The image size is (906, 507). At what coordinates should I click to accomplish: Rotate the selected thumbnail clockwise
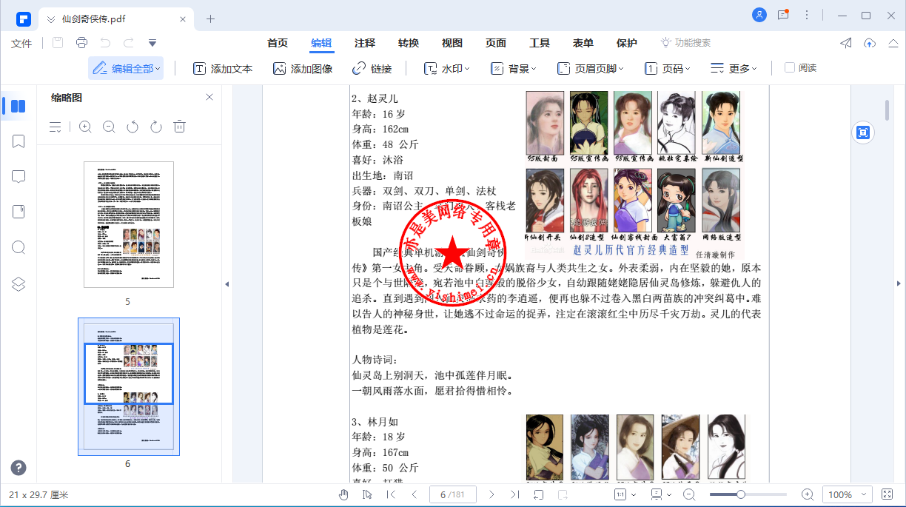coord(155,127)
